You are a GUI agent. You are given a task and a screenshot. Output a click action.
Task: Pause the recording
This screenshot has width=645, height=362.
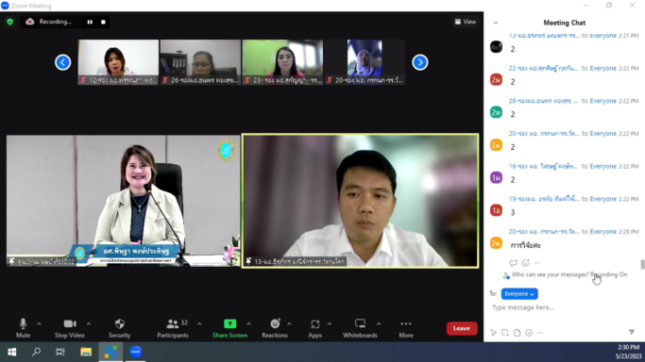pos(90,22)
